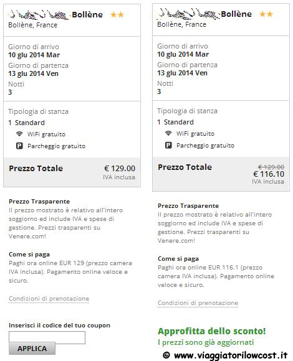Click the left panel Bollène hotel title

click(87, 15)
